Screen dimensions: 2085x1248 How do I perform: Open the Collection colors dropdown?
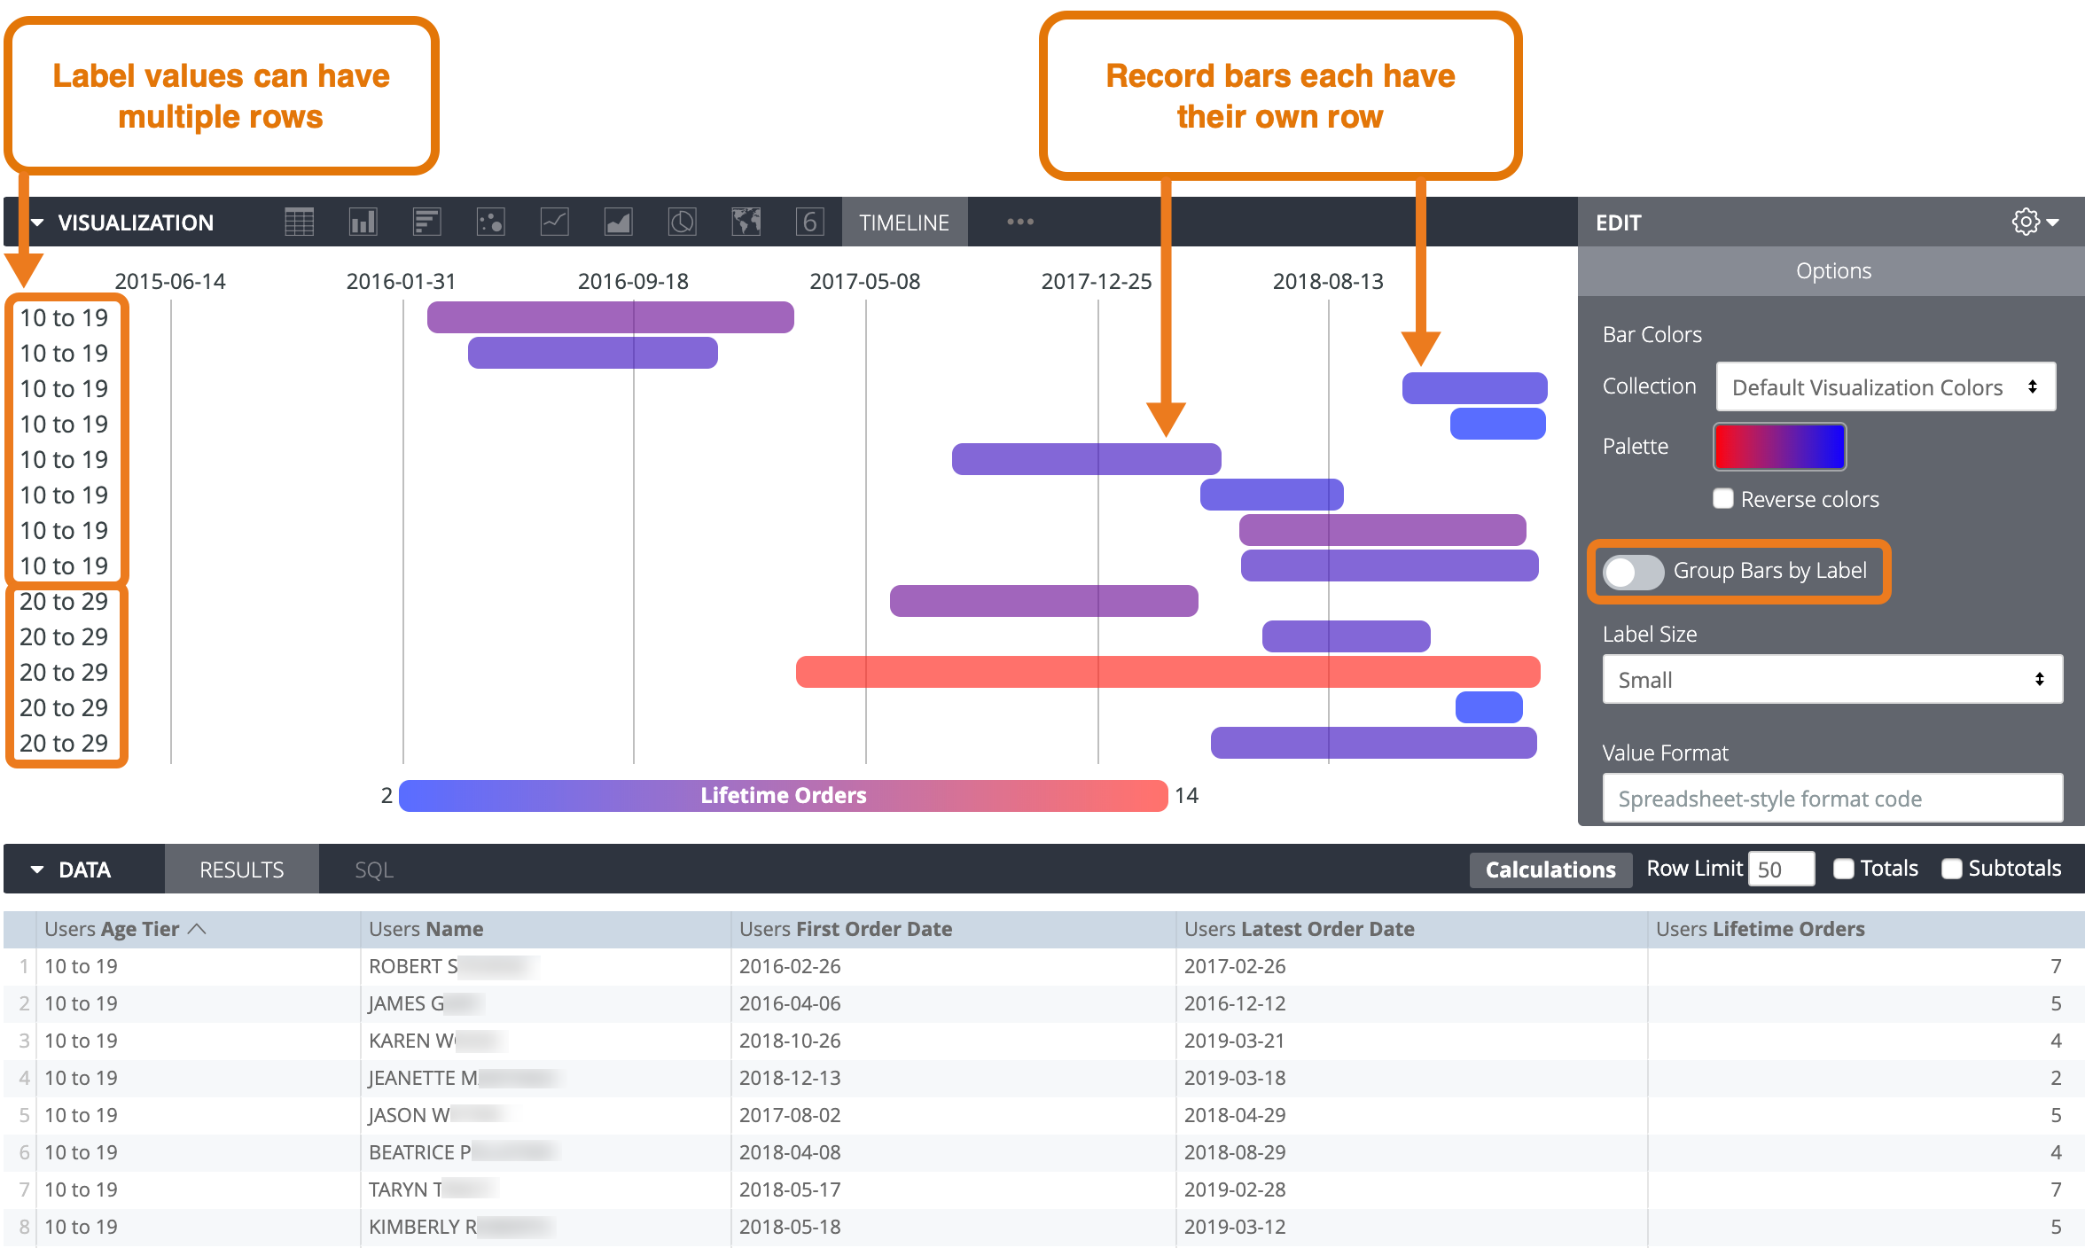click(1885, 387)
